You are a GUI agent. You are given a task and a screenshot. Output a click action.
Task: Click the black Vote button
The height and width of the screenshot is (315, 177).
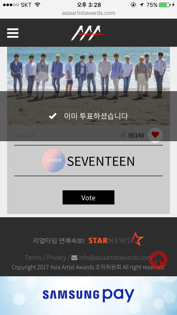point(88,197)
